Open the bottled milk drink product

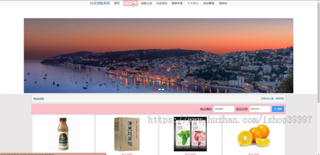[x=63, y=134]
